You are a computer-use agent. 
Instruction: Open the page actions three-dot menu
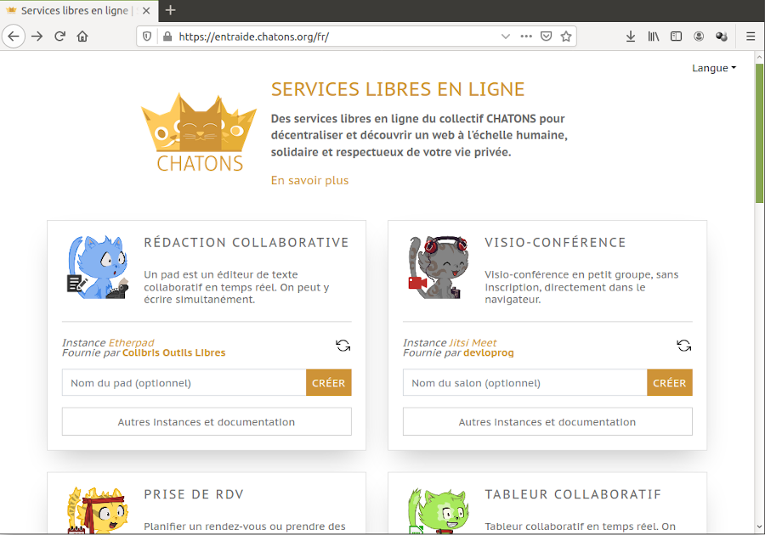coord(526,37)
